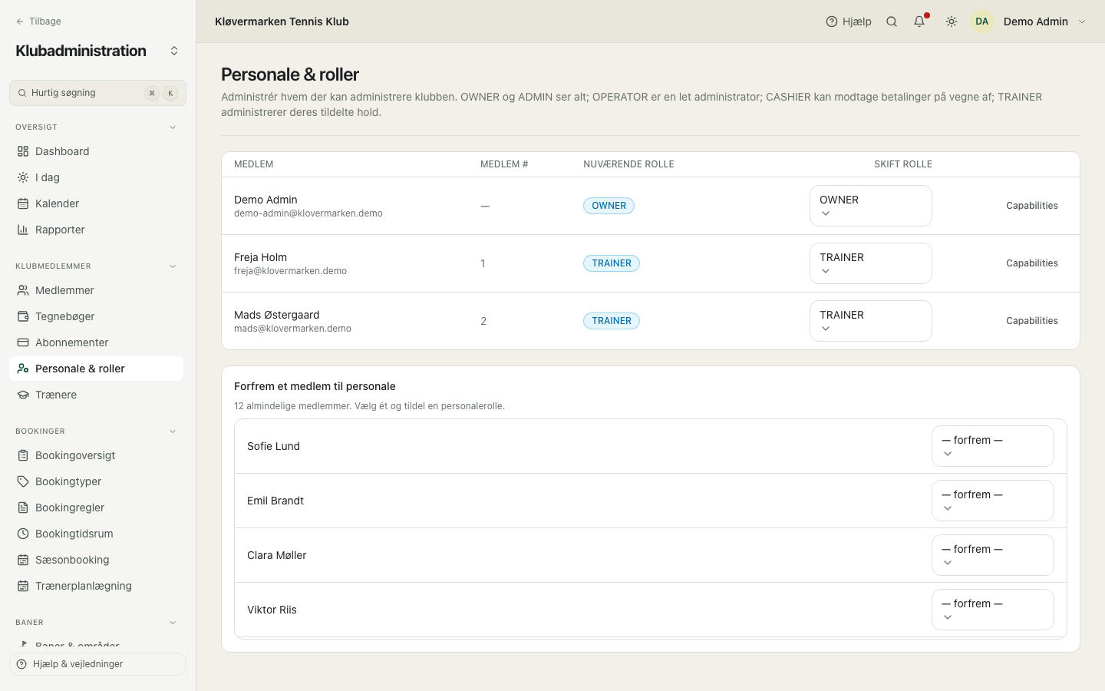The image size is (1105, 691).
Task: Click the Kalender icon in sidebar
Action: click(23, 203)
